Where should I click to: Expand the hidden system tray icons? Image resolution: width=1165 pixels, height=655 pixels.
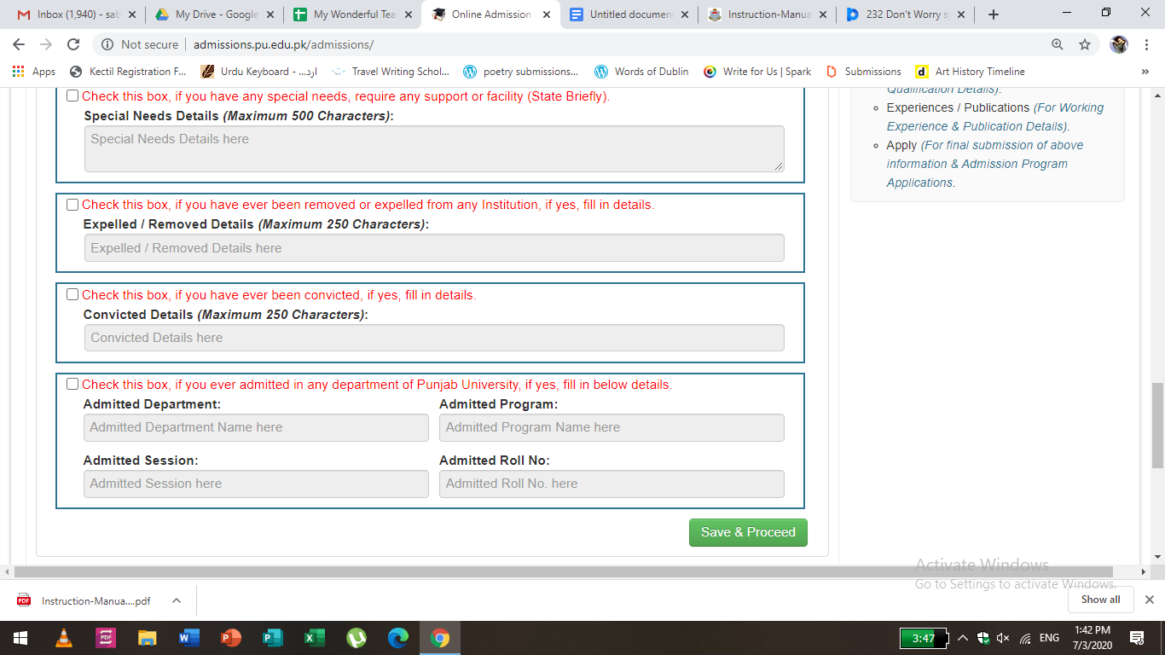(963, 638)
